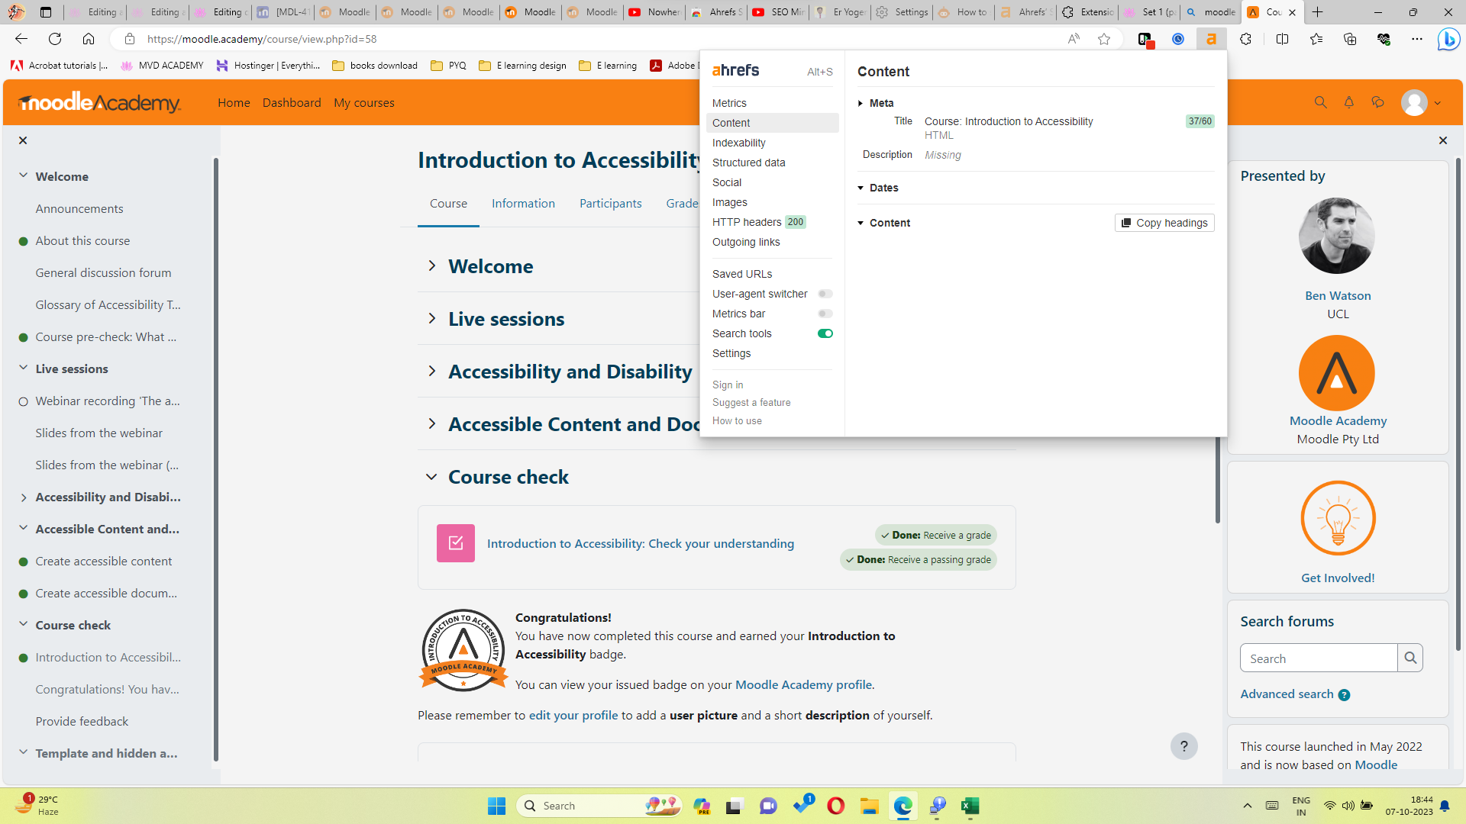Collapse Welcome in the course index
Screen dimensions: 1466x824
tap(24, 175)
